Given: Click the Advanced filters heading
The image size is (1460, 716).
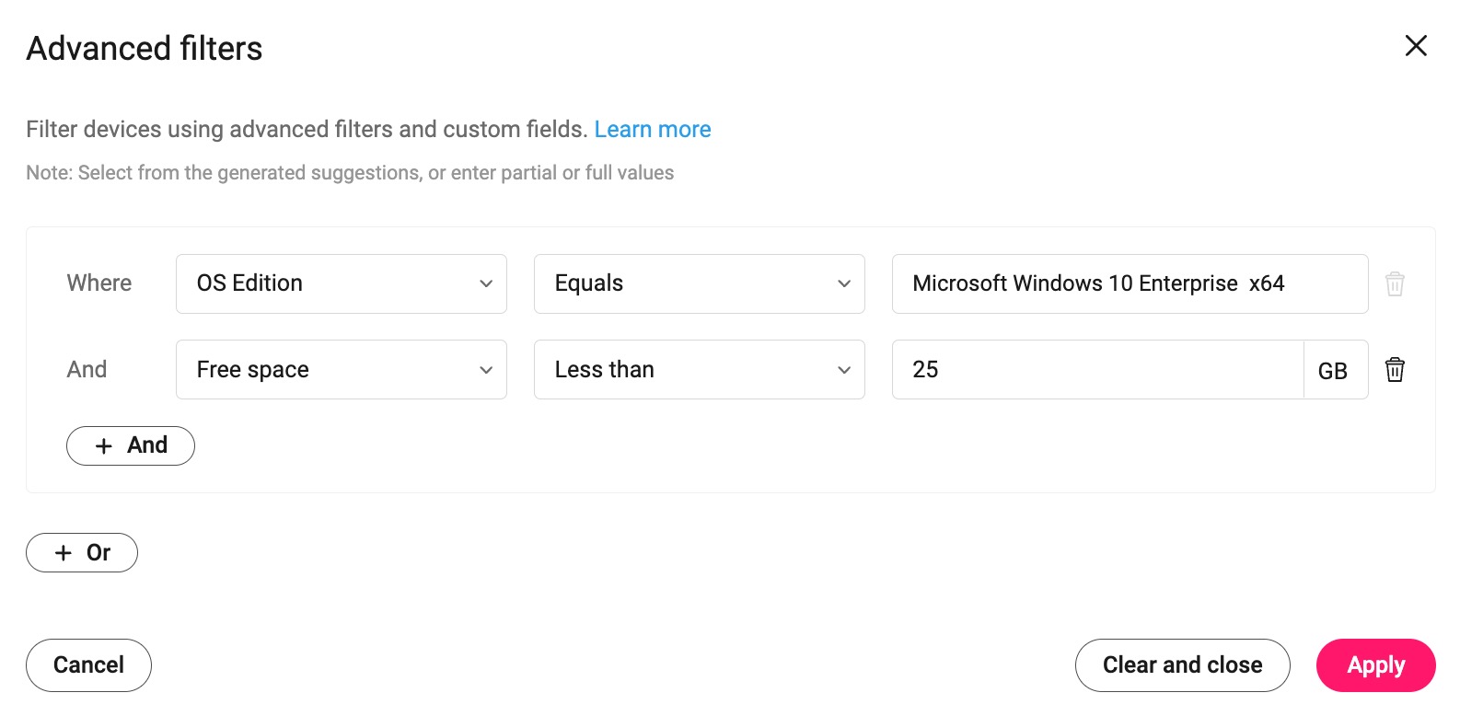Looking at the screenshot, I should pos(145,49).
